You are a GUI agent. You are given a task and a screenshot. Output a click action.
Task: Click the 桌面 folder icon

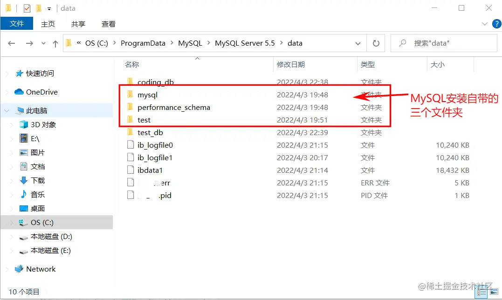[24, 209]
